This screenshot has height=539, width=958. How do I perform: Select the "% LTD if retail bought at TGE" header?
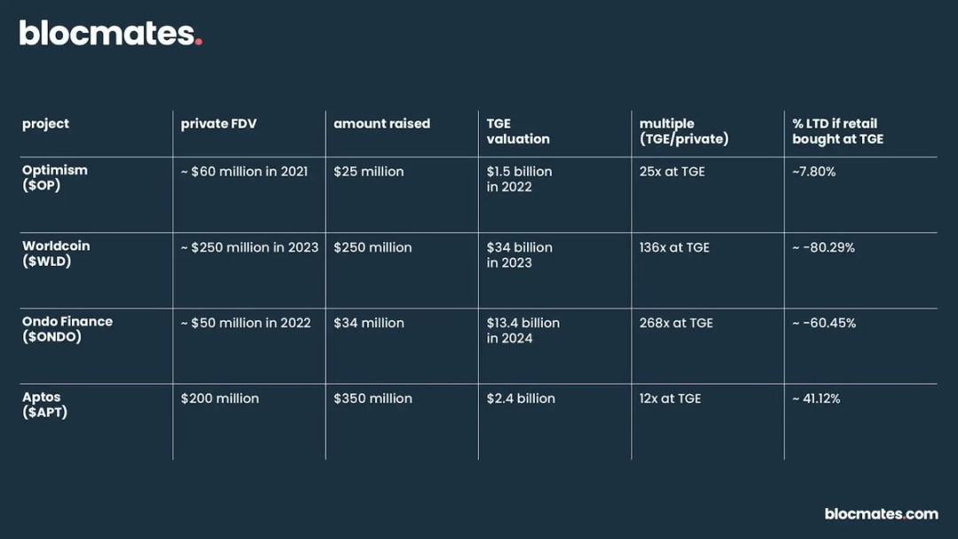837,131
